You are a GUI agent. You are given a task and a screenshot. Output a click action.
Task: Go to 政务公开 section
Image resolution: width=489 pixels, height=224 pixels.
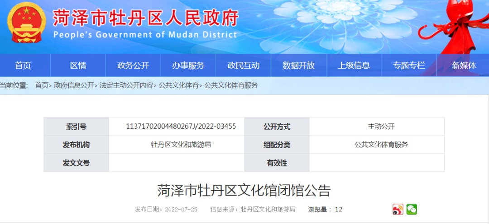(x=133, y=65)
